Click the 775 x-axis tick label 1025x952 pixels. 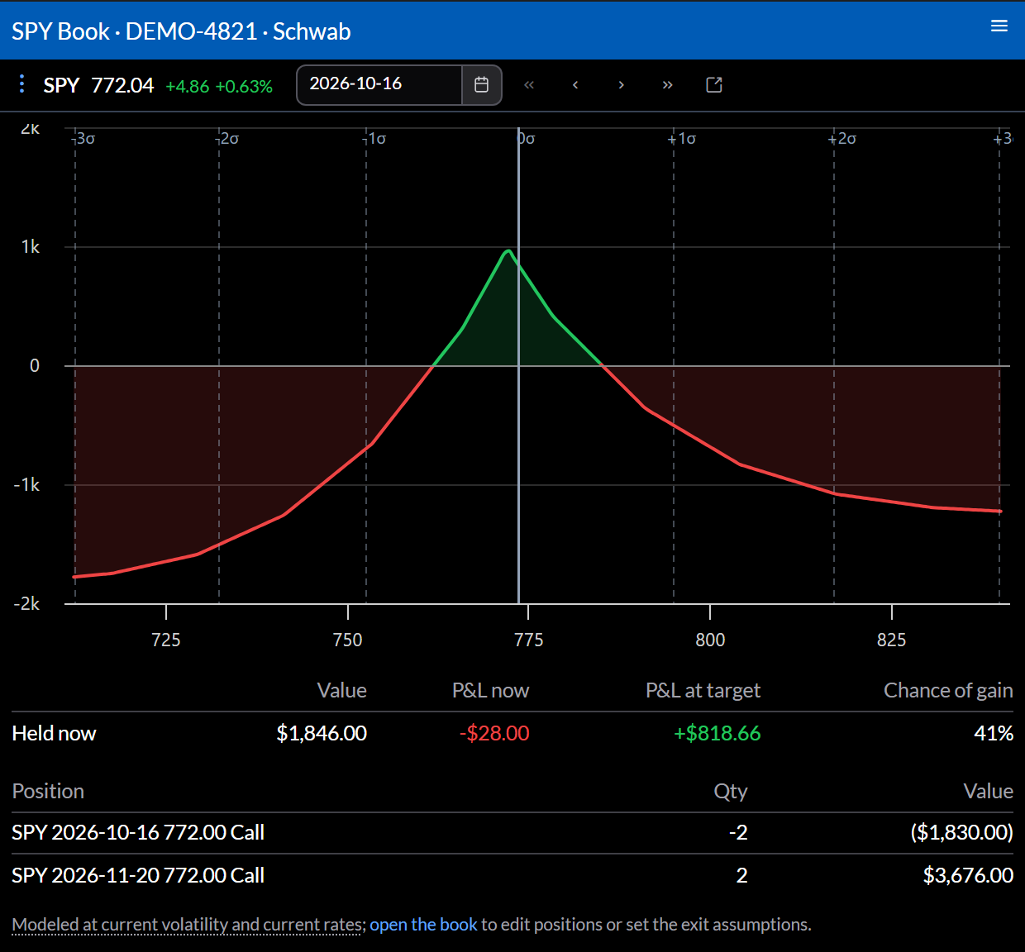529,640
